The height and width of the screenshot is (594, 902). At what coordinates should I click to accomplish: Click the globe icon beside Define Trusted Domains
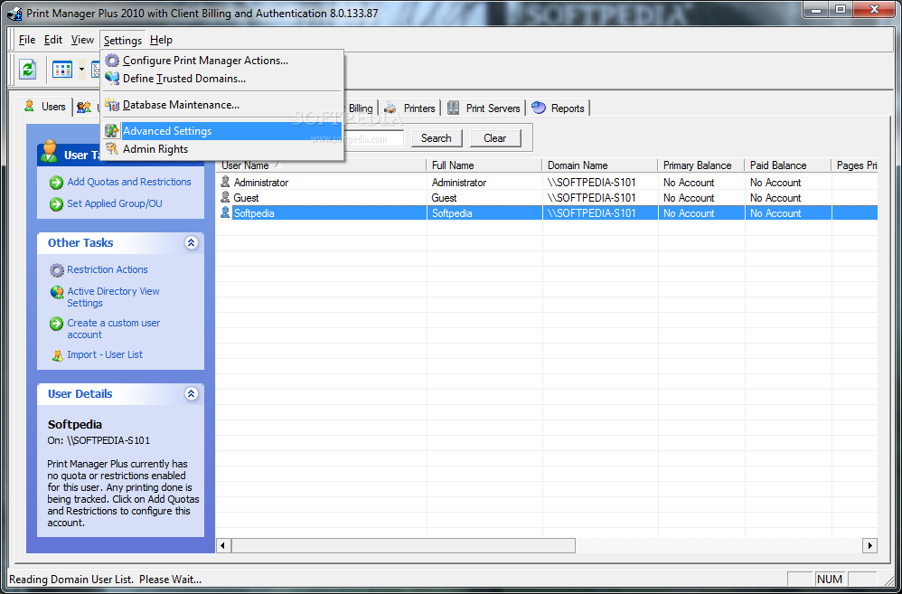pyautogui.click(x=112, y=79)
